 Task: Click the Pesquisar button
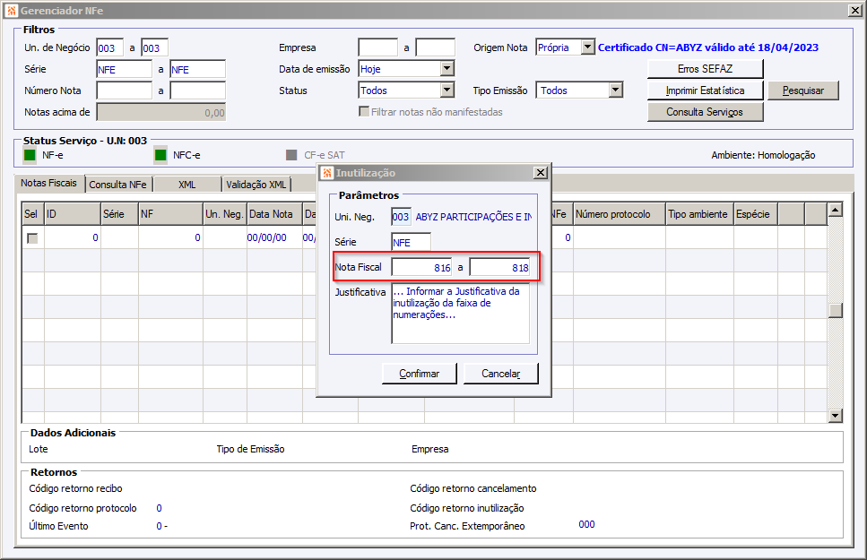(802, 90)
